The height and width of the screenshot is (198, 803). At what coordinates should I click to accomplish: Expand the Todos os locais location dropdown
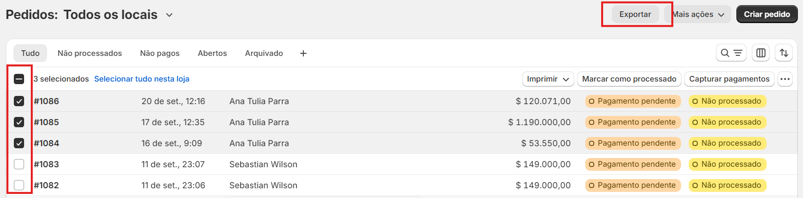(x=169, y=15)
